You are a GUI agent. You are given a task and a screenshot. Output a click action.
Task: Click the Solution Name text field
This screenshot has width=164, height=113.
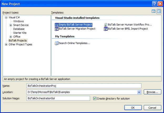pos(58,98)
